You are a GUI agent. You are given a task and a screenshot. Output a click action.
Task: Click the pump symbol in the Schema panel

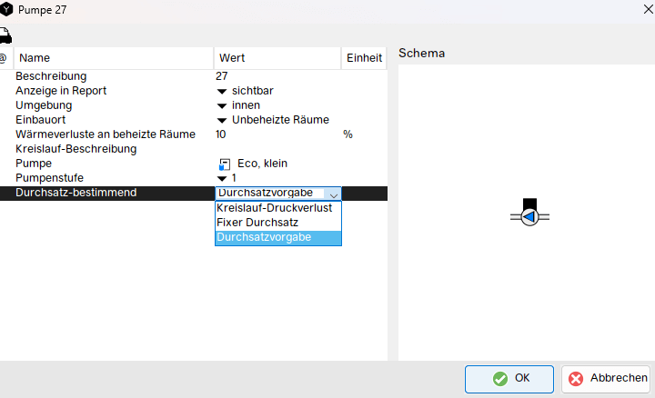530,216
